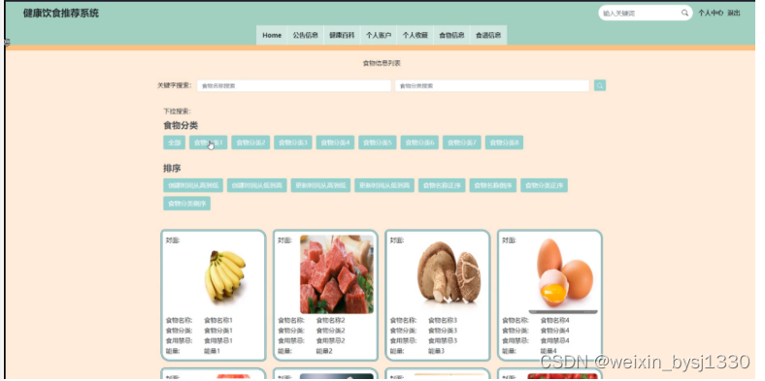Image resolution: width=765 pixels, height=381 pixels.
Task: Filter by 食物分类5
Action: pyautogui.click(x=377, y=143)
